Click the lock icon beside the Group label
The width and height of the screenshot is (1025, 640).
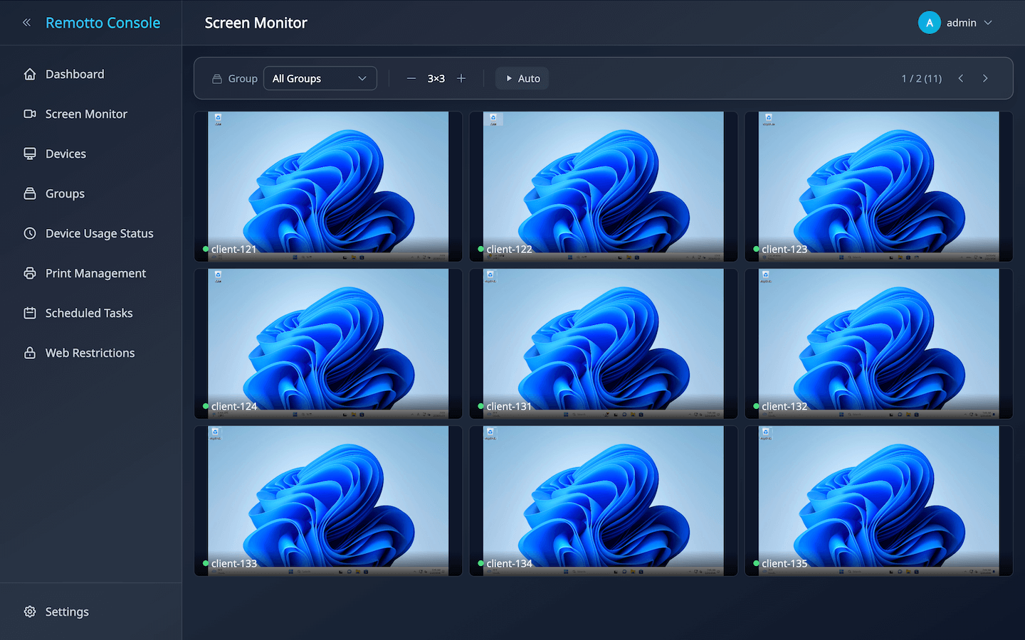[216, 78]
